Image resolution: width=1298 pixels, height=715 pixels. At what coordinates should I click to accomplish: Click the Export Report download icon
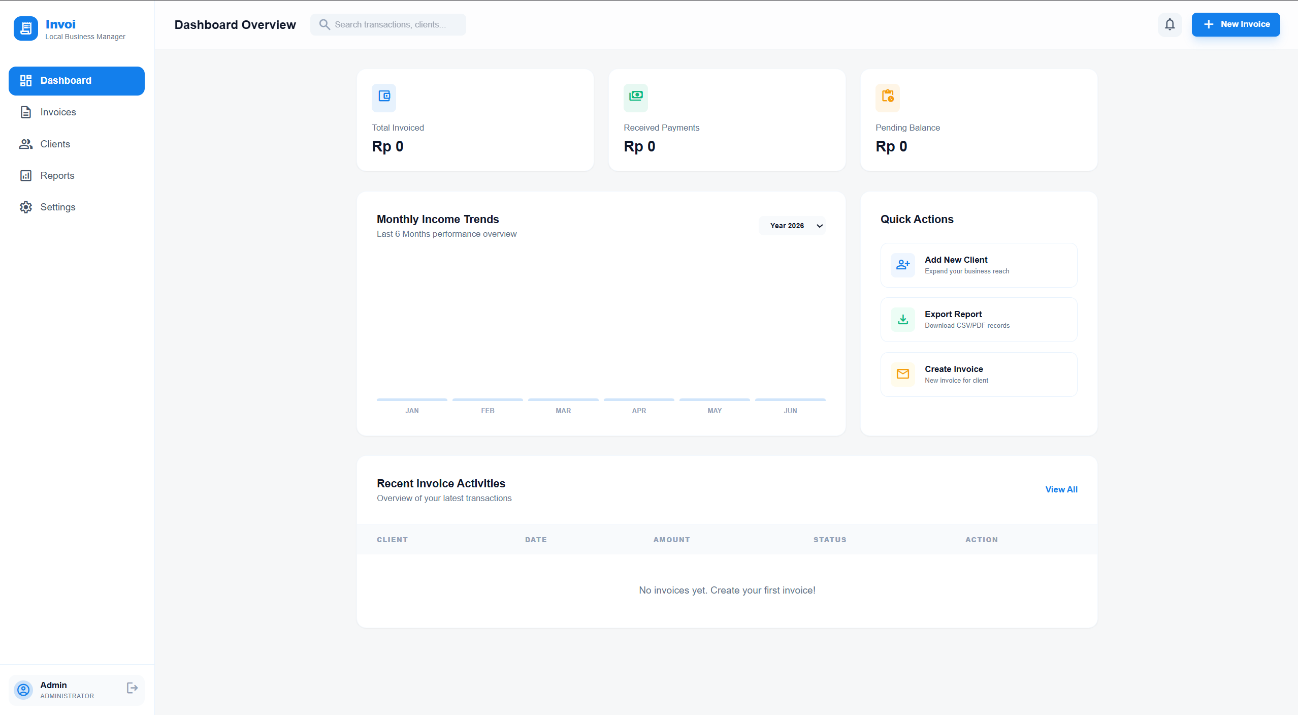click(902, 319)
